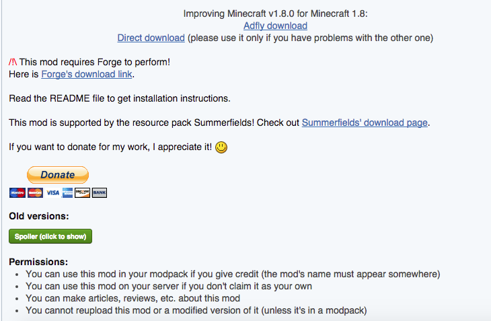Viewport: 491px width, 321px height.
Task: Open Summerfields' download page link
Action: click(x=365, y=122)
